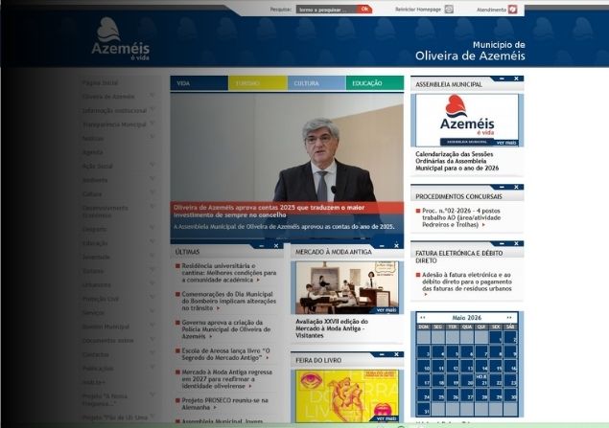Switch to the Cultura tab
Viewport: 609px width, 428px height.
(316, 83)
